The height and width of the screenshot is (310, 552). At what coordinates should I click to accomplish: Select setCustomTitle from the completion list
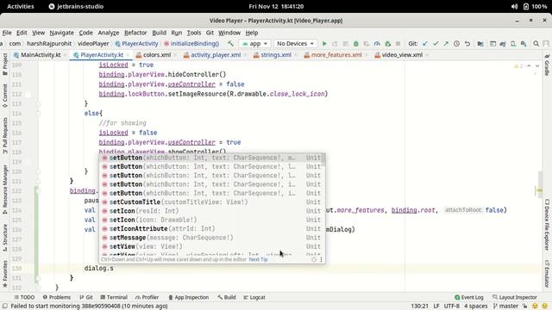pyautogui.click(x=211, y=202)
